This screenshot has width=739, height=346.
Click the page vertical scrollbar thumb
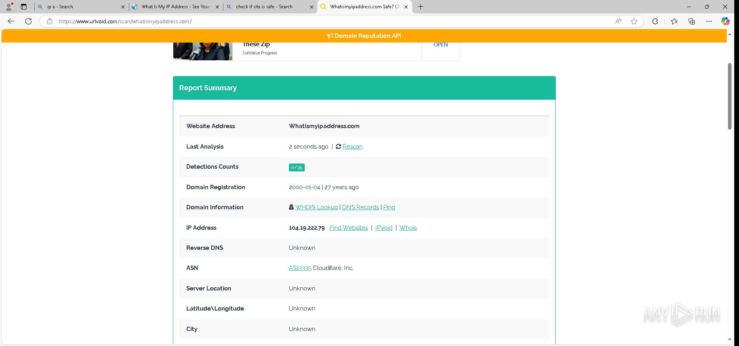coord(730,96)
